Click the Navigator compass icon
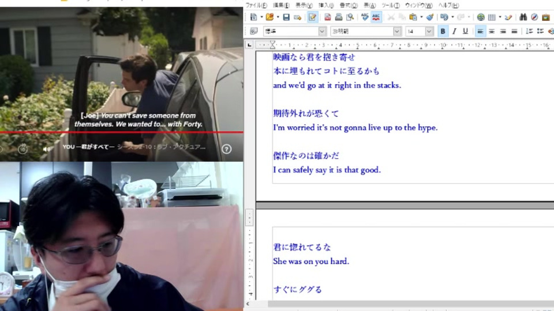 534,17
